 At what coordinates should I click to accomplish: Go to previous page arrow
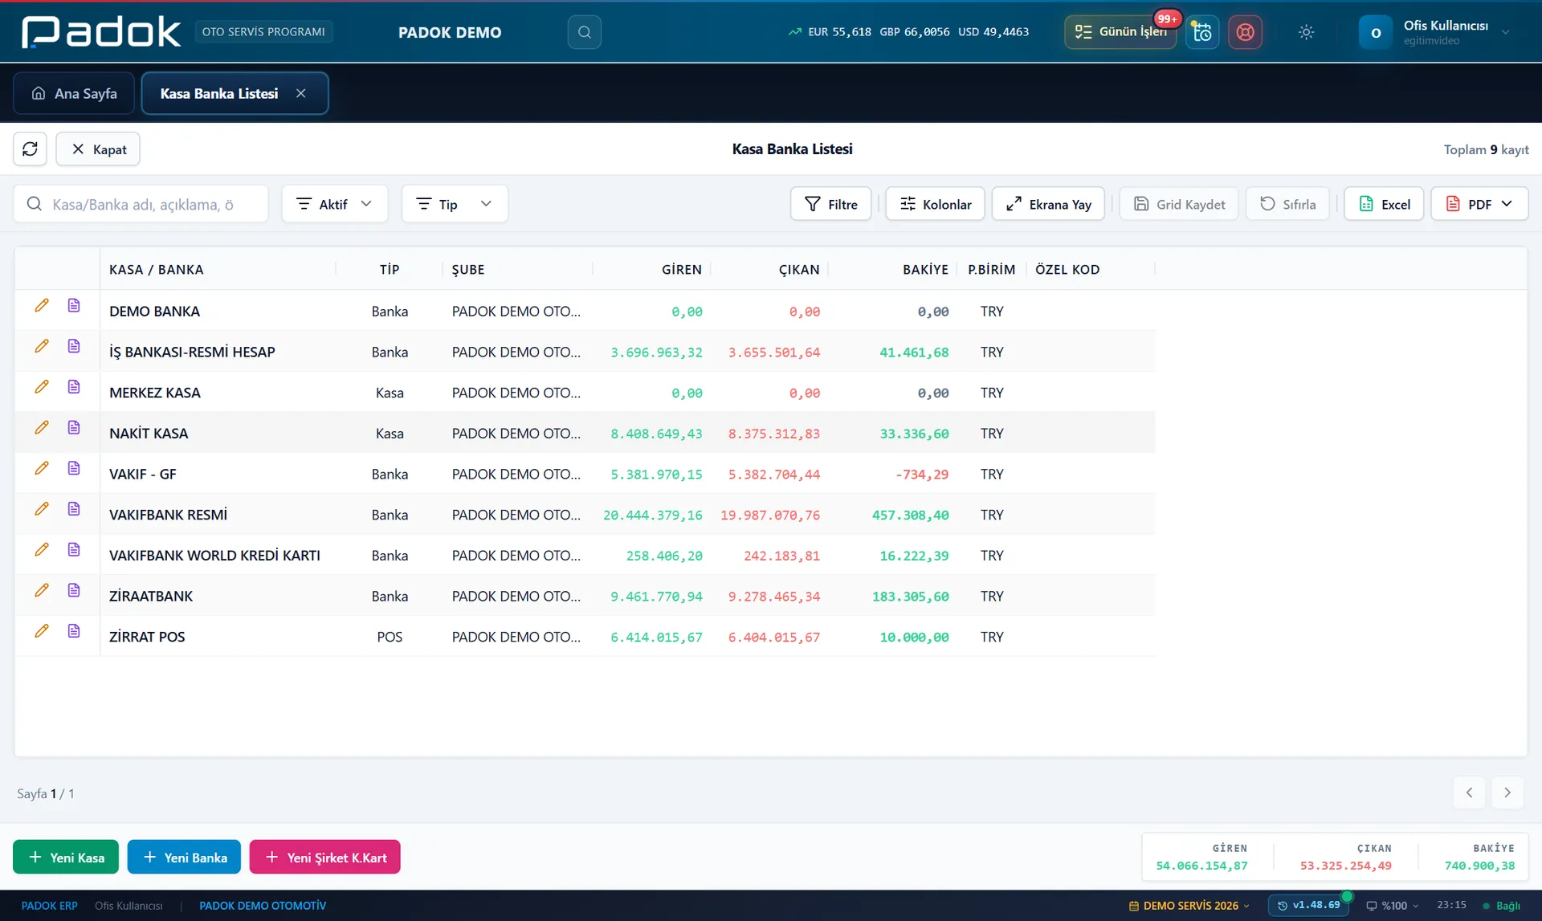[1470, 793]
